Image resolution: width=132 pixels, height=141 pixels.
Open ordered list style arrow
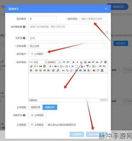point(64,67)
